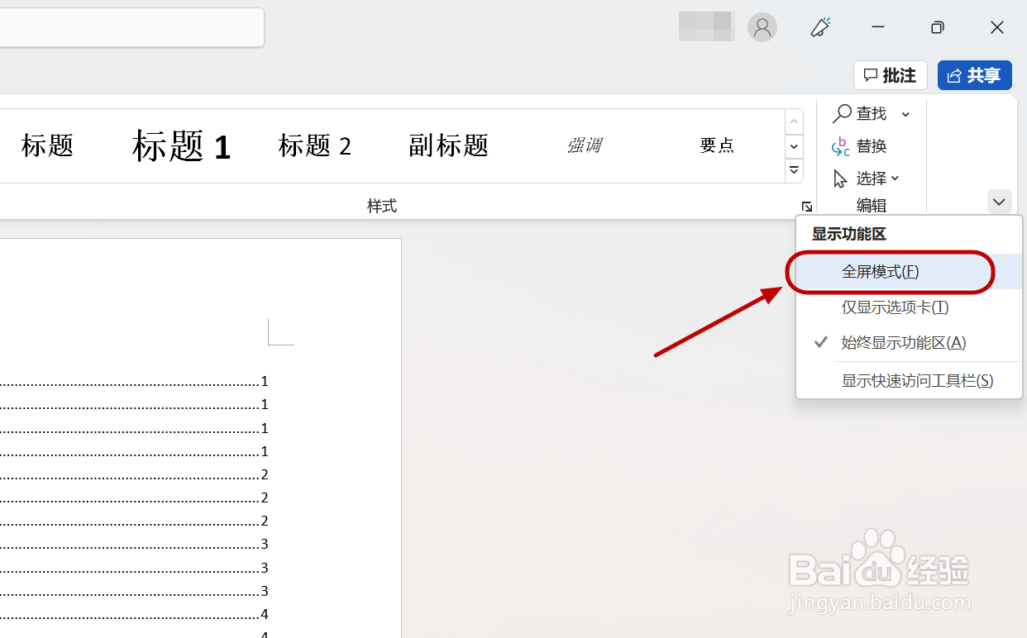Click the 共享 (Share) button
Image resolution: width=1027 pixels, height=638 pixels.
(974, 75)
